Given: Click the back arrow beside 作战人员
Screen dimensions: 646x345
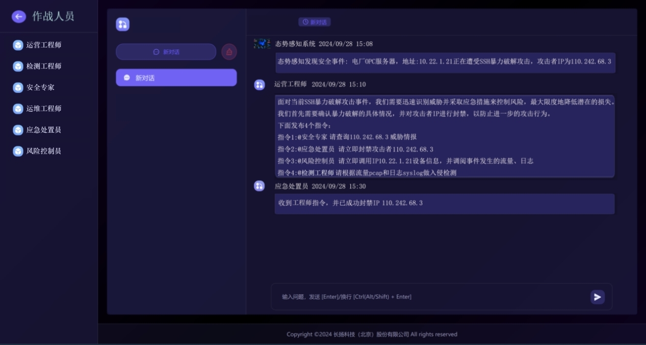Looking at the screenshot, I should 18,16.
